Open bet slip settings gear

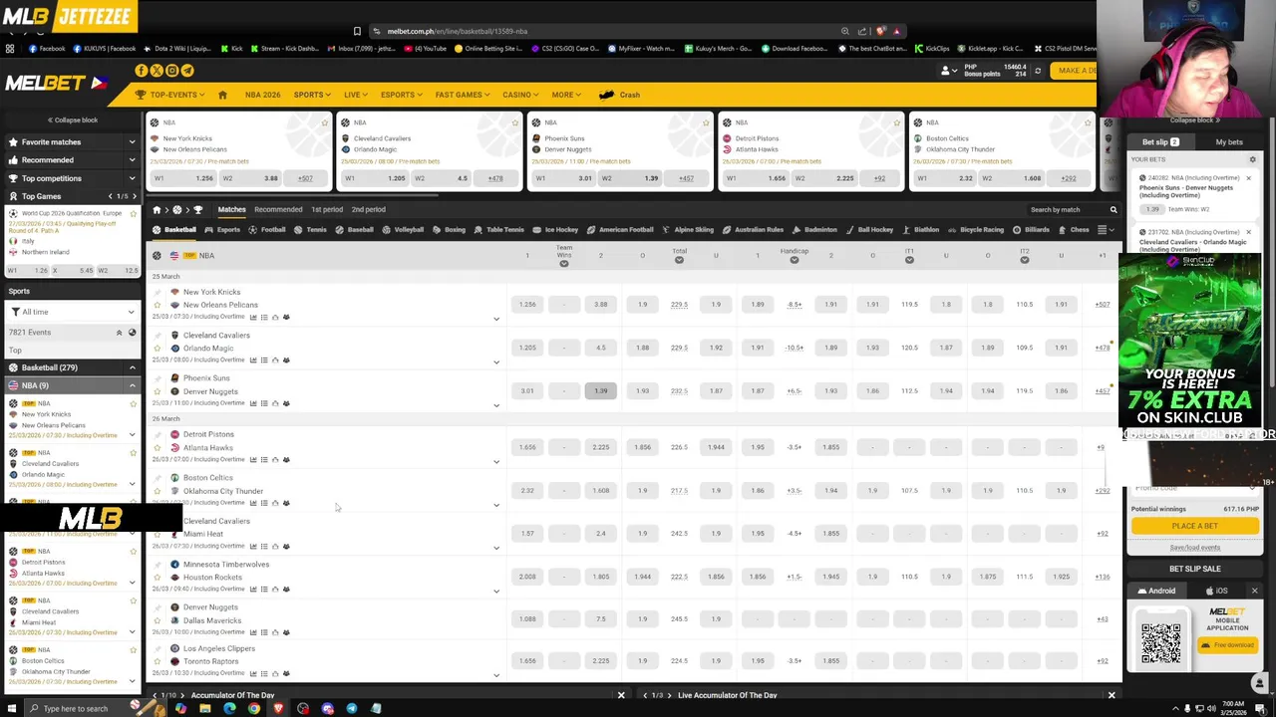pyautogui.click(x=1253, y=159)
